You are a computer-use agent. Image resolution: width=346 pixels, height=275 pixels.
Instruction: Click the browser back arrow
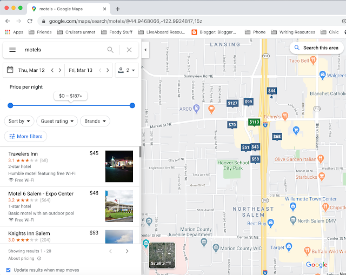click(8, 21)
